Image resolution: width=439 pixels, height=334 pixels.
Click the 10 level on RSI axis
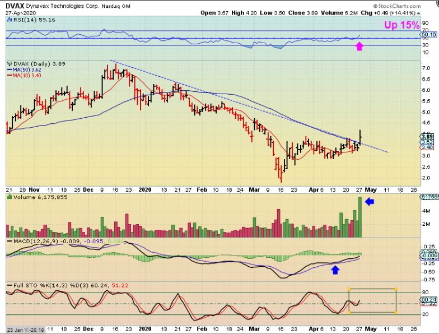coord(426,53)
